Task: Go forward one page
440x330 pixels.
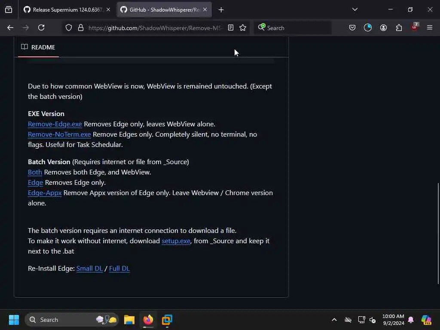Action: [25, 28]
